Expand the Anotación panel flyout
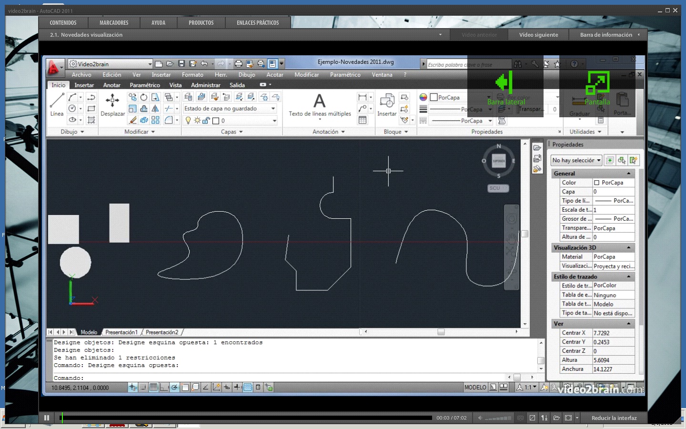This screenshot has height=429, width=686. 328,132
